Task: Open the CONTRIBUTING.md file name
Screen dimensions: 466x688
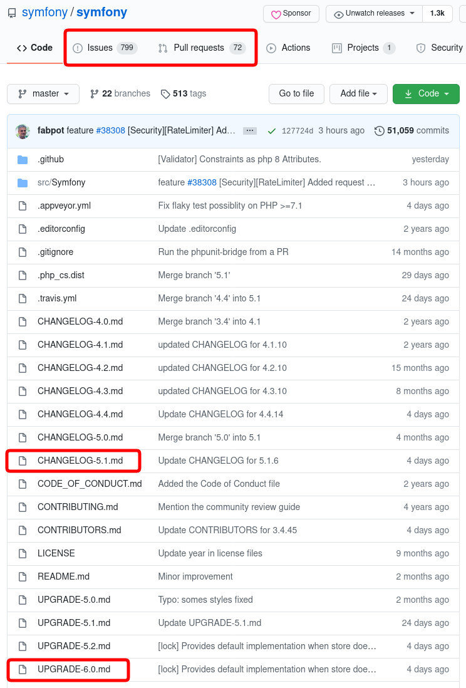Action: click(x=78, y=507)
